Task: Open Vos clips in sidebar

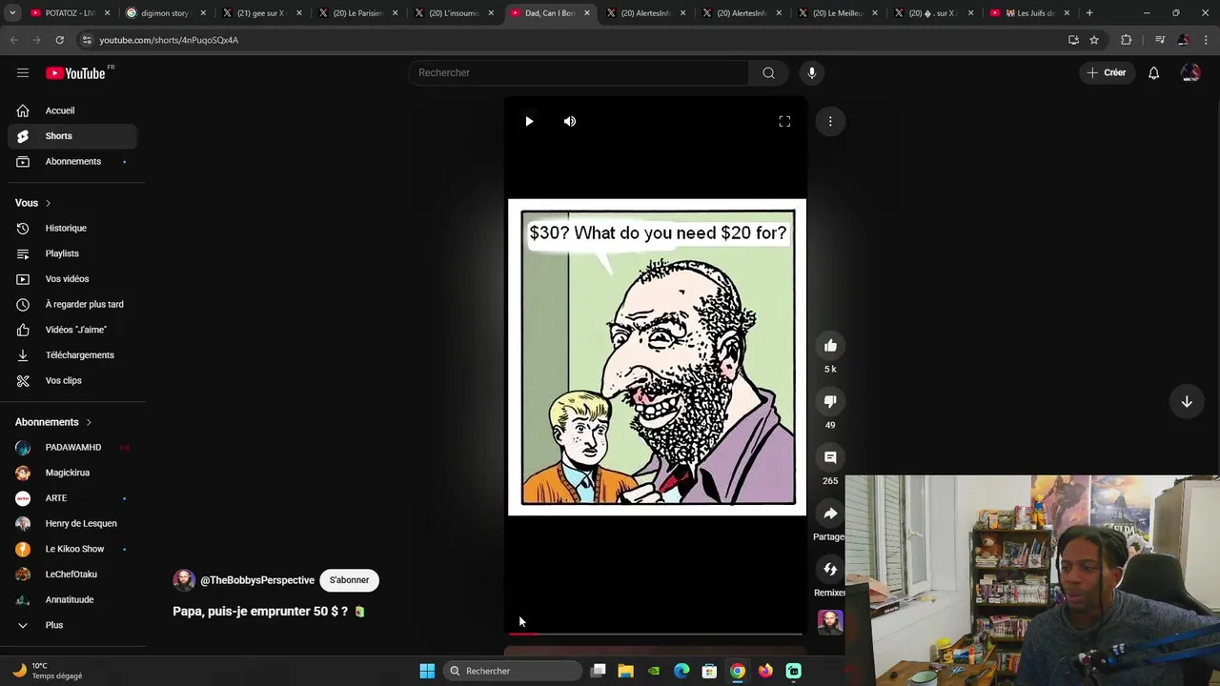Action: click(x=72, y=380)
